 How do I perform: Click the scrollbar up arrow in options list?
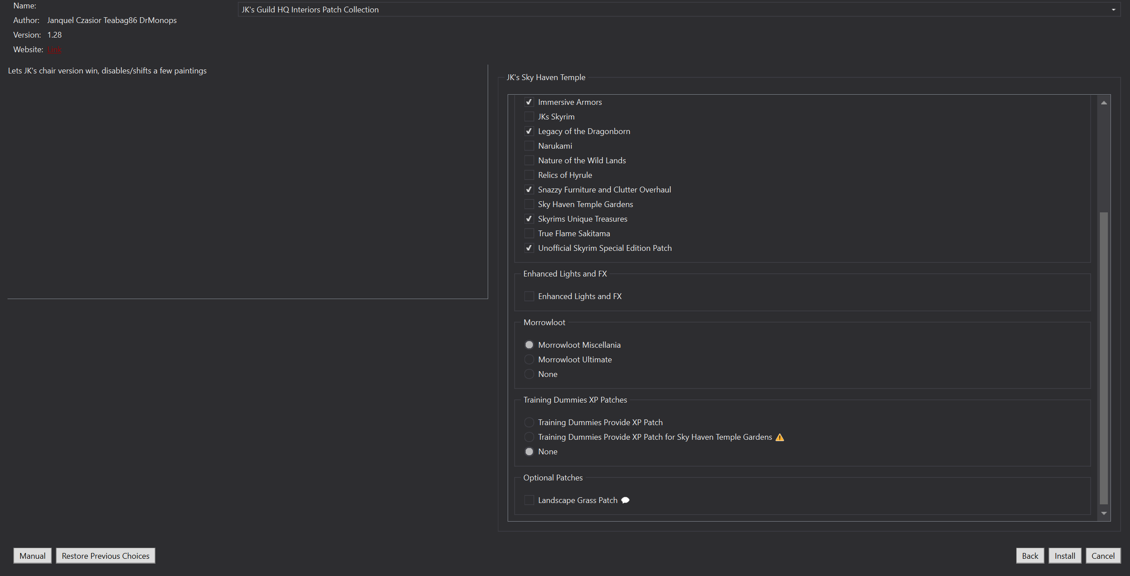coord(1104,103)
